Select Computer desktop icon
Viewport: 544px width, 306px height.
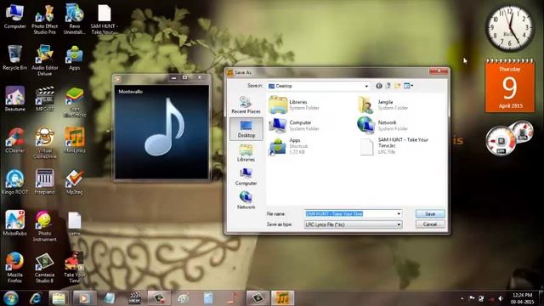pos(14,16)
